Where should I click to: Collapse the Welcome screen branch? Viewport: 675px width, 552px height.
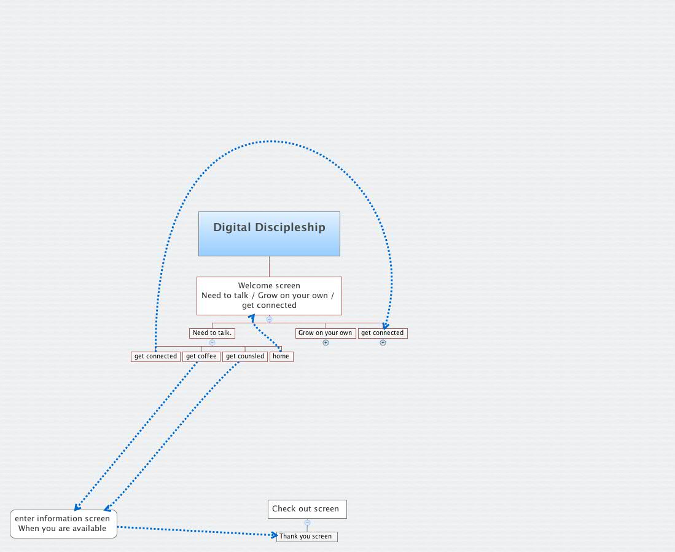(x=269, y=319)
